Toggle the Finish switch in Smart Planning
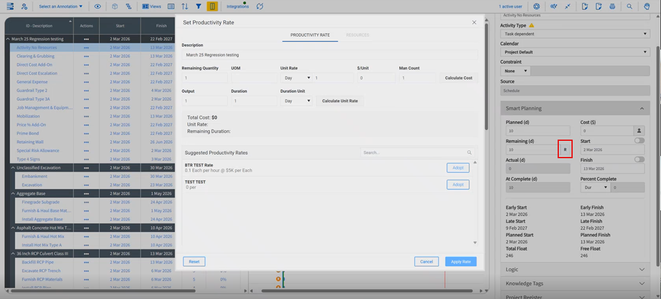 click(639, 159)
